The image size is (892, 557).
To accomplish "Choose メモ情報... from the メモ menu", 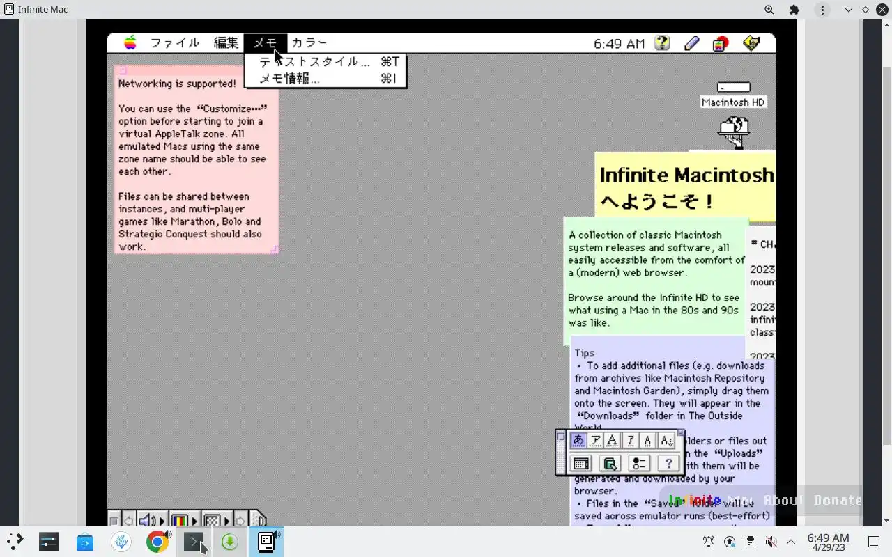I will click(x=325, y=79).
